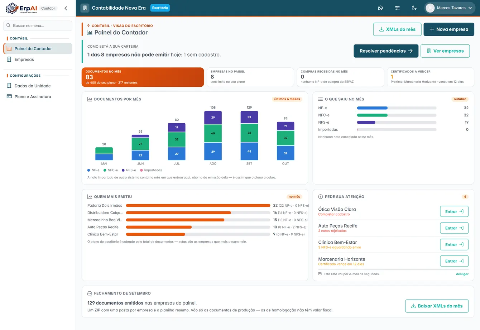Image resolution: width=480 pixels, height=330 pixels.
Task: Open WhatsApp from the top bar icon
Action: coord(380,8)
